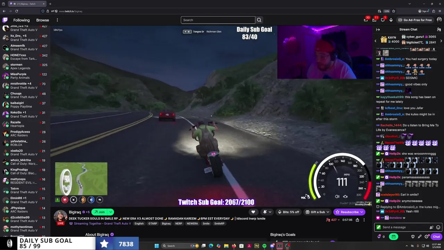Expand the 427 viewer count dropdown

[x=333, y=220]
